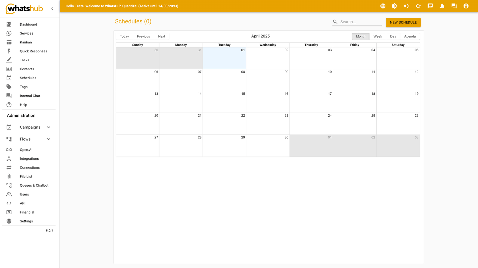Click the Search schedules input field
The image size is (478, 268).
coord(357,21)
